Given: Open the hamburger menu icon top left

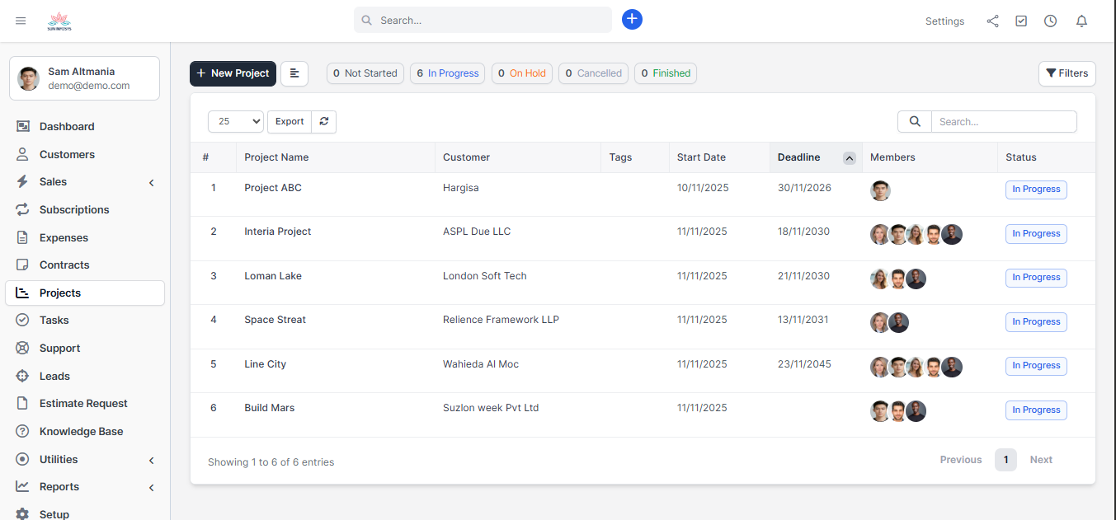Looking at the screenshot, I should point(21,21).
